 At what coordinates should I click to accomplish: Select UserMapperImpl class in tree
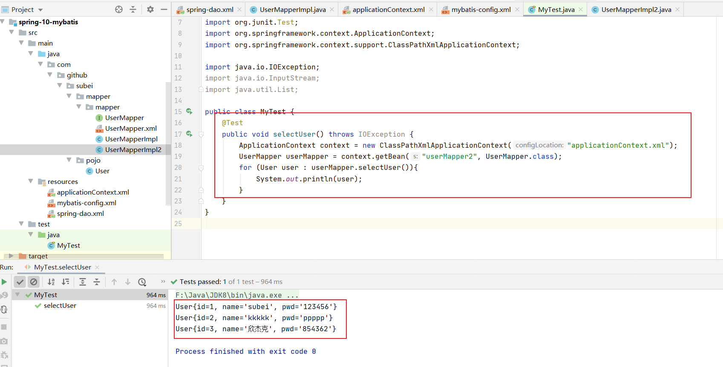(x=127, y=139)
